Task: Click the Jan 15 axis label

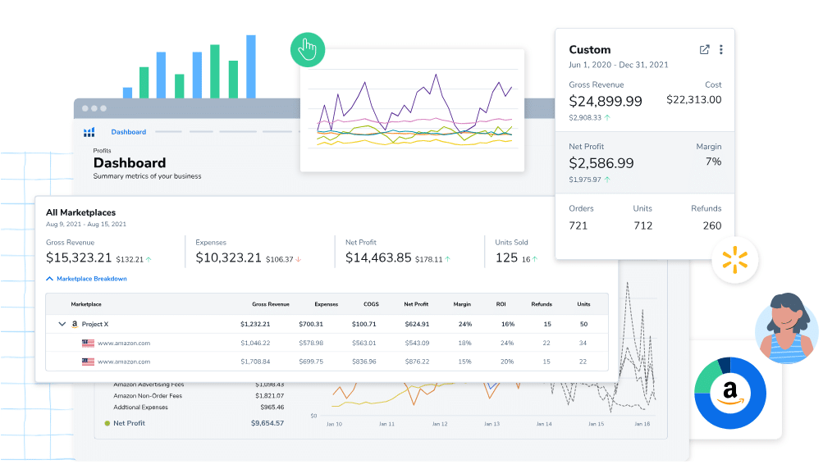Action: click(x=596, y=424)
